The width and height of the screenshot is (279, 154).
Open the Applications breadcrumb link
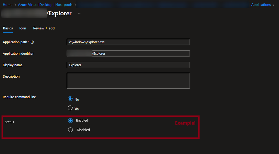(x=261, y=5)
